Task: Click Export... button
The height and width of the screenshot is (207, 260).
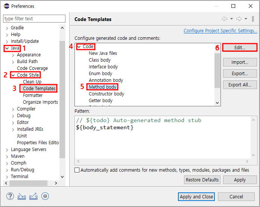Action: (240, 73)
